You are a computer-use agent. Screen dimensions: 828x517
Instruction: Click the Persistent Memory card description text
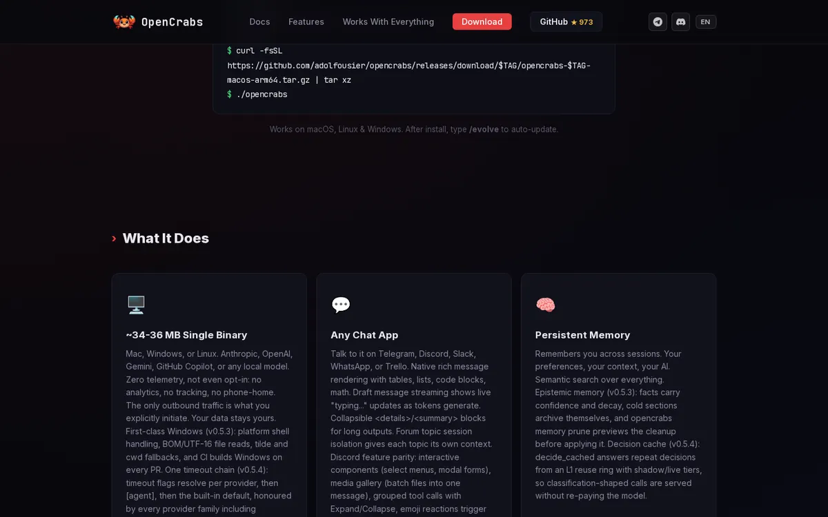619,425
